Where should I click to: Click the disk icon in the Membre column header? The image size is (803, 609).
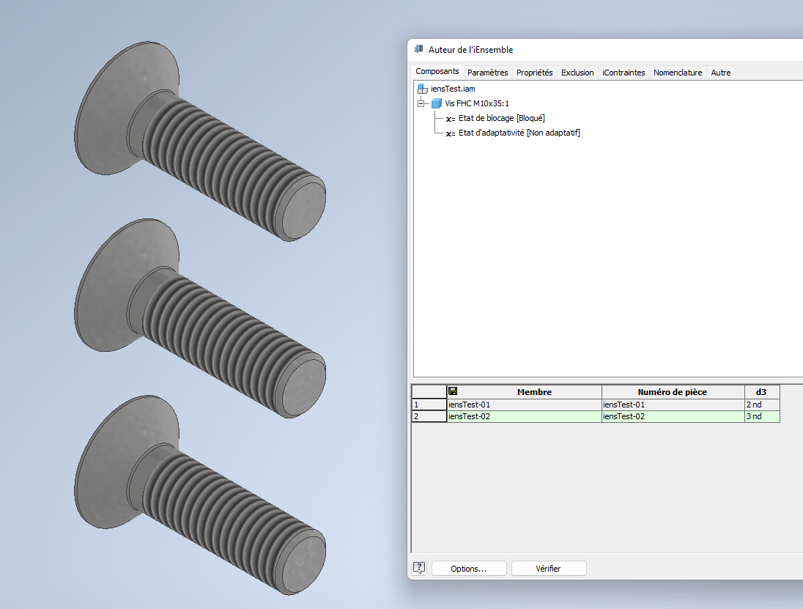tap(451, 391)
